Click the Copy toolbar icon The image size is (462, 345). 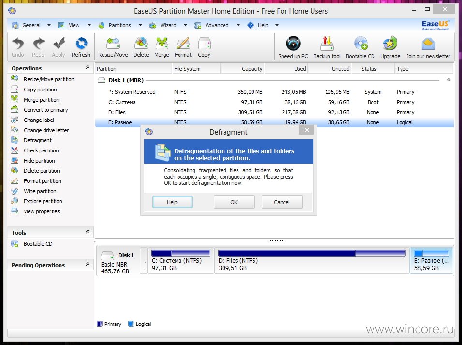tap(204, 47)
